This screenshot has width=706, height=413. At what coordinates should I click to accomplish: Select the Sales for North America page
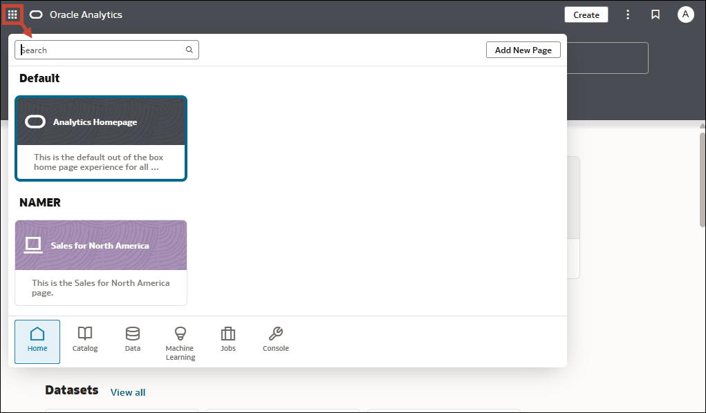click(100, 262)
